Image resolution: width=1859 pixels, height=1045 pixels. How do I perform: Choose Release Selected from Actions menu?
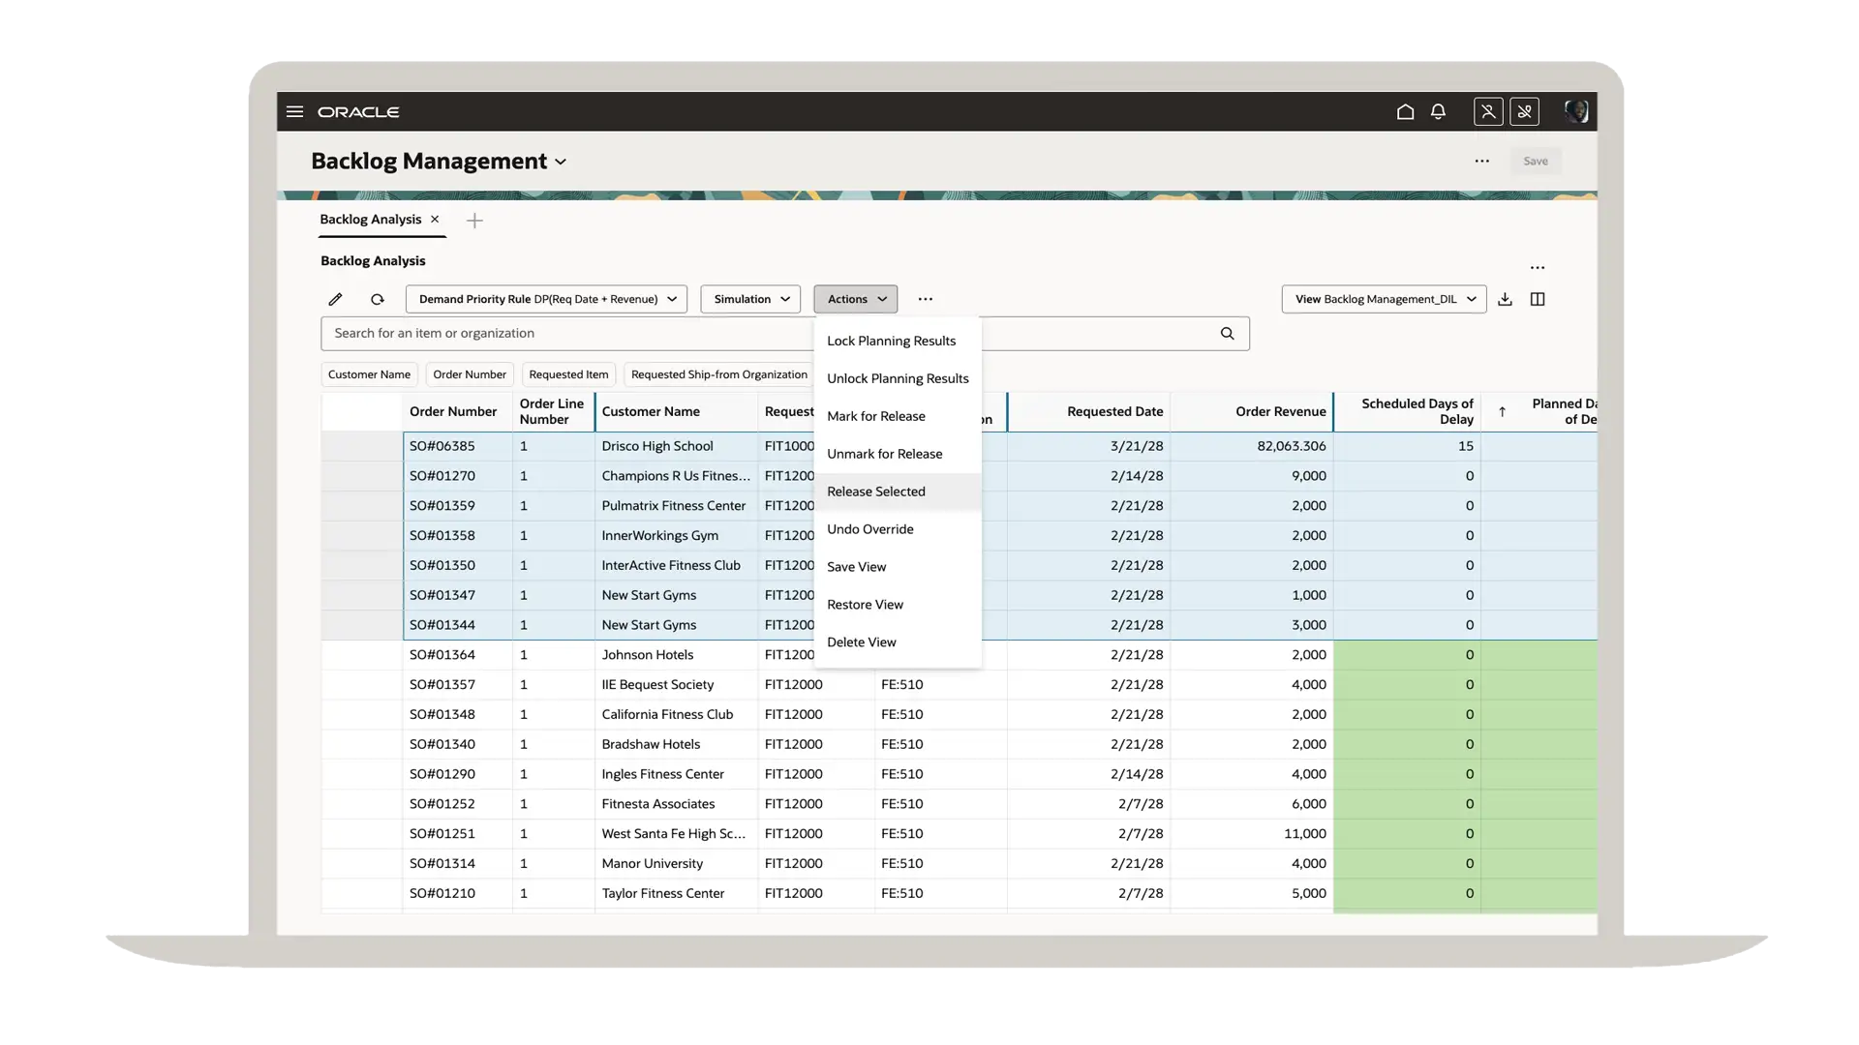pos(876,492)
